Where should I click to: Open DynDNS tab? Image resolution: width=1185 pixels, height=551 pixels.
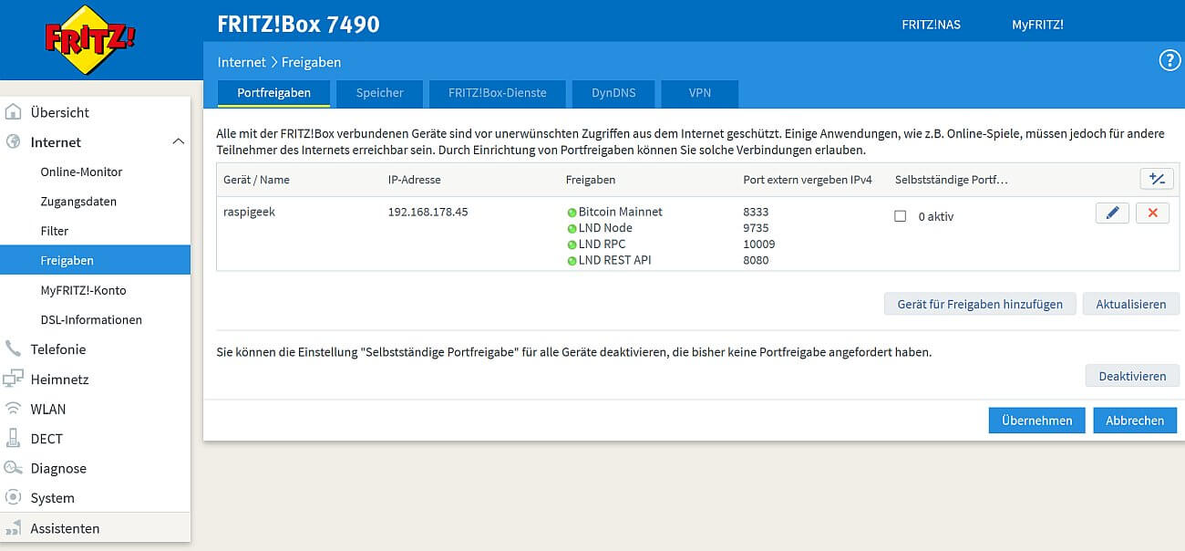pyautogui.click(x=613, y=93)
